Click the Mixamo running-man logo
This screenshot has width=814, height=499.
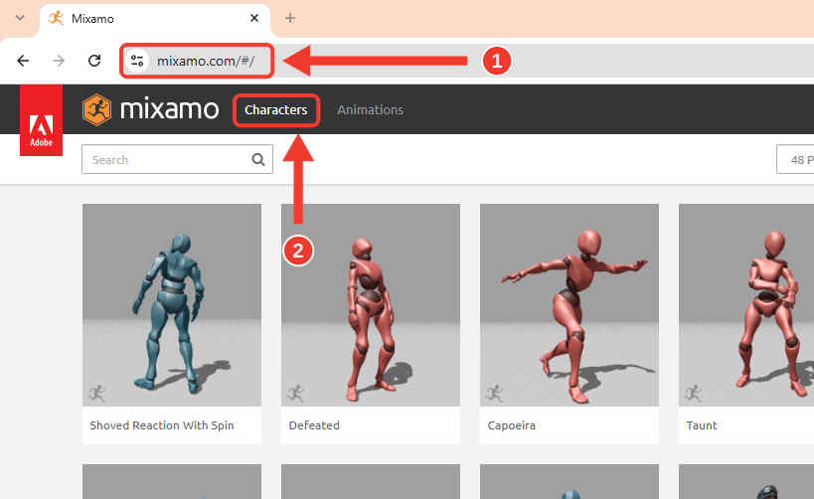[97, 109]
